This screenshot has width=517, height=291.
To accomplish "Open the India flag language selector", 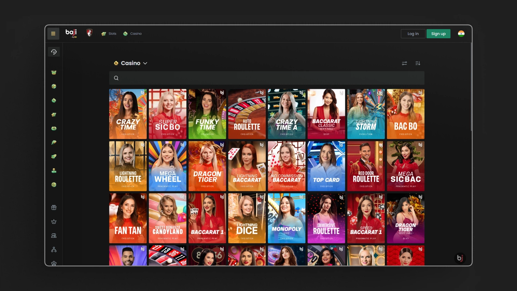I will [461, 34].
